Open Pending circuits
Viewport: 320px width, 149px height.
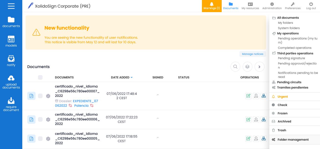289,82
